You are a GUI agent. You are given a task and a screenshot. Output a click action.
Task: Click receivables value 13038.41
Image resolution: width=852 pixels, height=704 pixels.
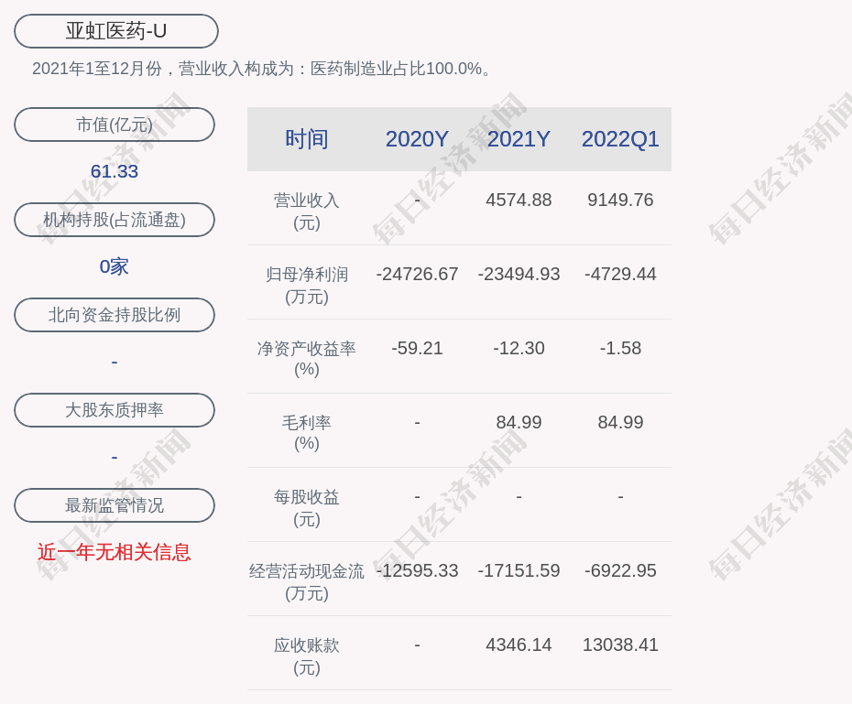620,644
